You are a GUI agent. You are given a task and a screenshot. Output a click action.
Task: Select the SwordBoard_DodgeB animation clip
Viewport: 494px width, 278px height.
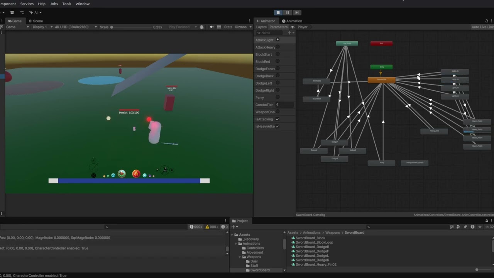(312, 247)
